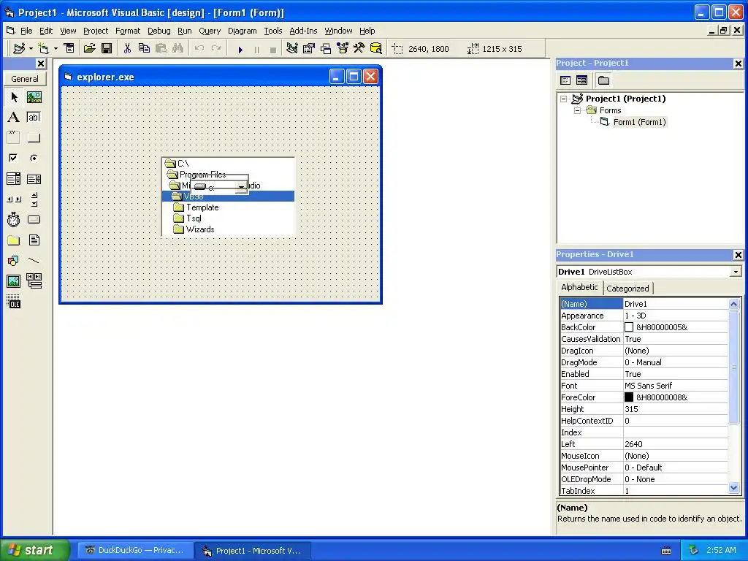Open the Add-Ins menu
The width and height of the screenshot is (748, 561).
(303, 31)
